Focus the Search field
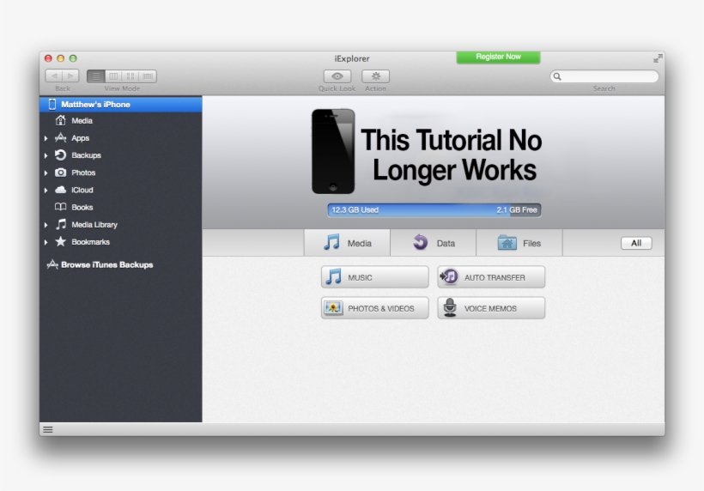 point(604,76)
